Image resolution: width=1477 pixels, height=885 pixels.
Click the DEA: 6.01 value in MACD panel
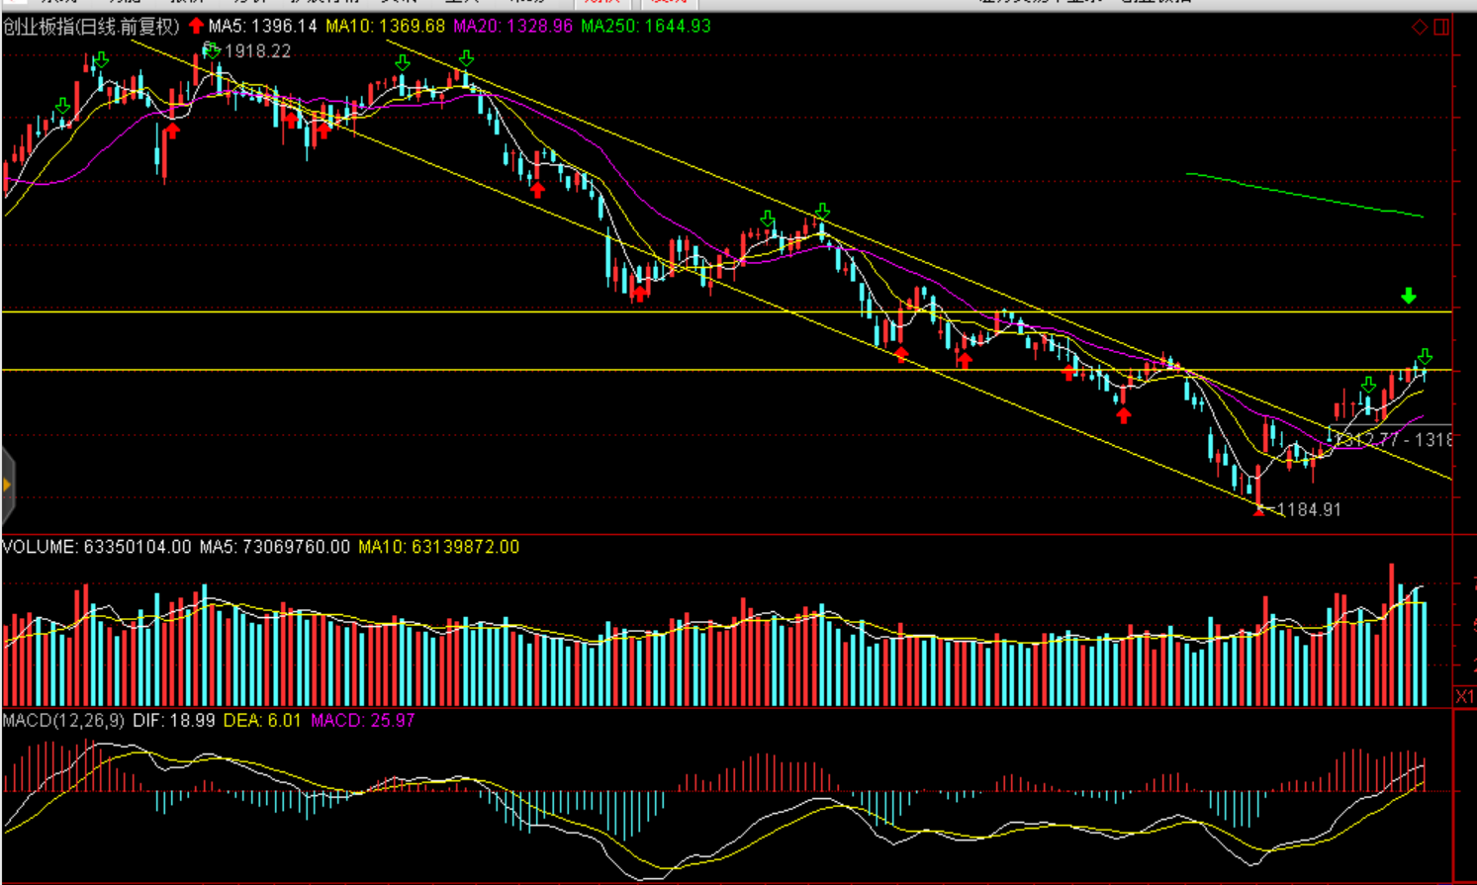(x=262, y=721)
